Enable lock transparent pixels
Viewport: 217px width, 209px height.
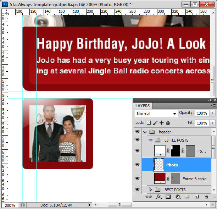[x=149, y=123]
